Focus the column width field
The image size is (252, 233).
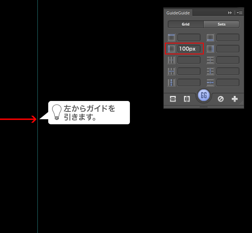pos(189,71)
